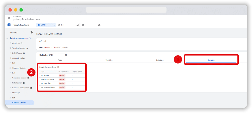This screenshot has width=252, height=113.
Task: Select Privacy4Marketers page in event list
Action: 23,38
